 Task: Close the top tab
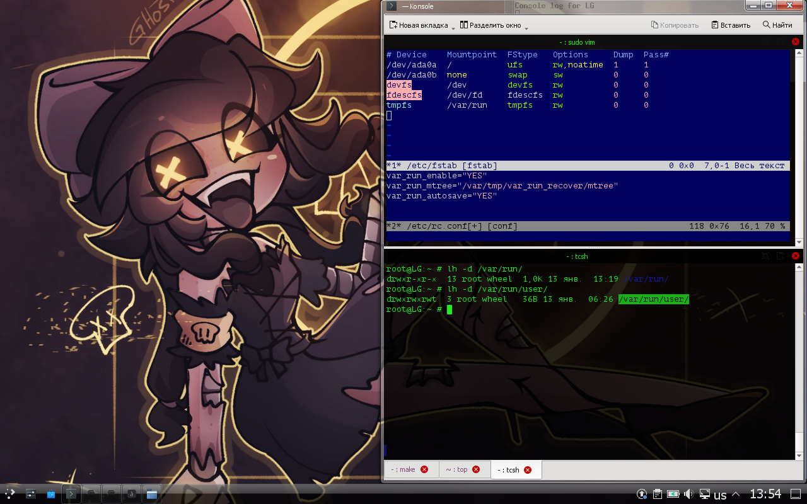coord(476,469)
